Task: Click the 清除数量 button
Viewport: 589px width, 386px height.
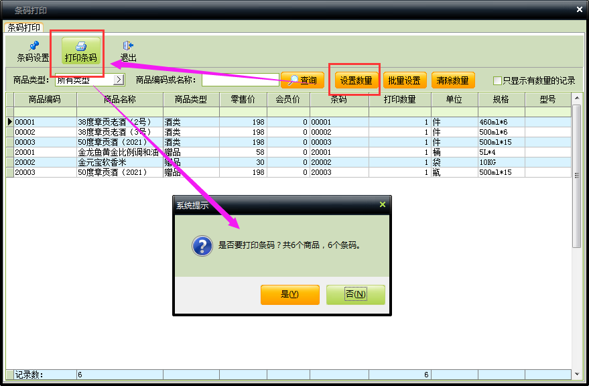Action: coord(452,80)
